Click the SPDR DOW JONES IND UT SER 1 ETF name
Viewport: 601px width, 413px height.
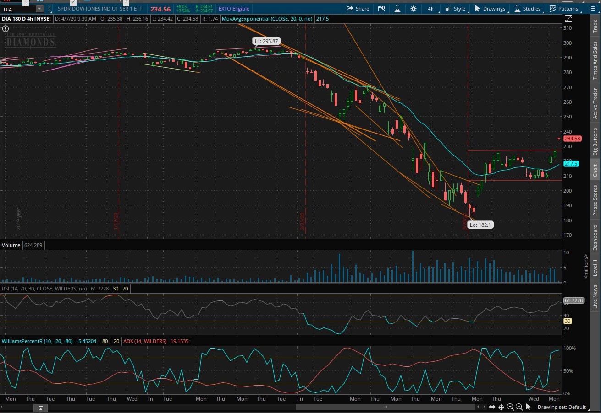point(100,9)
